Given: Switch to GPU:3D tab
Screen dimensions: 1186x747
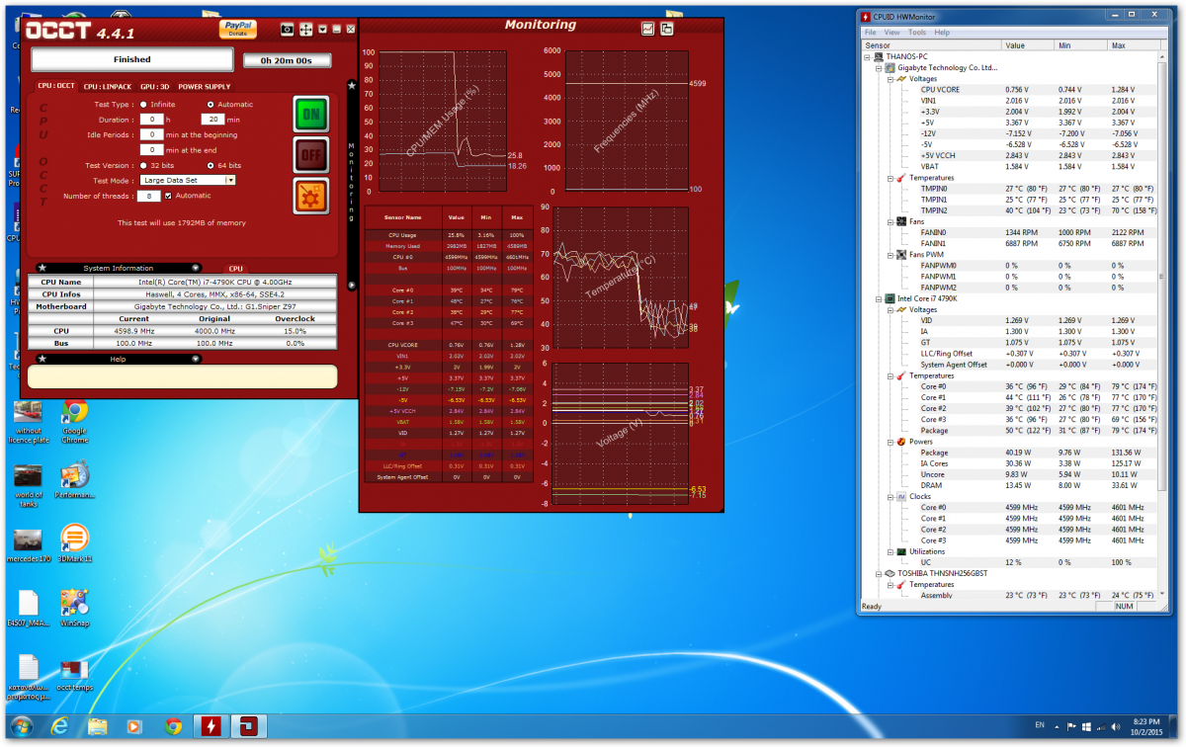Looking at the screenshot, I should [x=154, y=86].
